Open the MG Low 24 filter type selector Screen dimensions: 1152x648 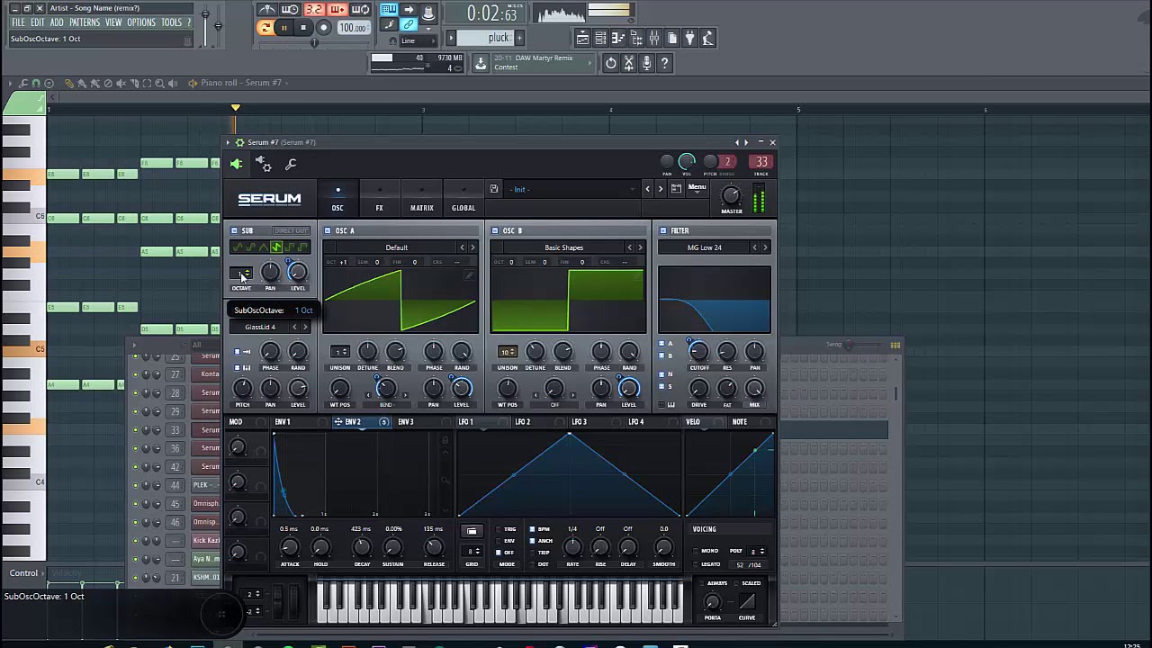[x=705, y=247]
